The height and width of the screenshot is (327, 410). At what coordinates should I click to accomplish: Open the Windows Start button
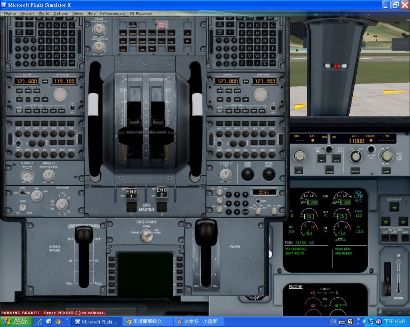(x=16, y=322)
